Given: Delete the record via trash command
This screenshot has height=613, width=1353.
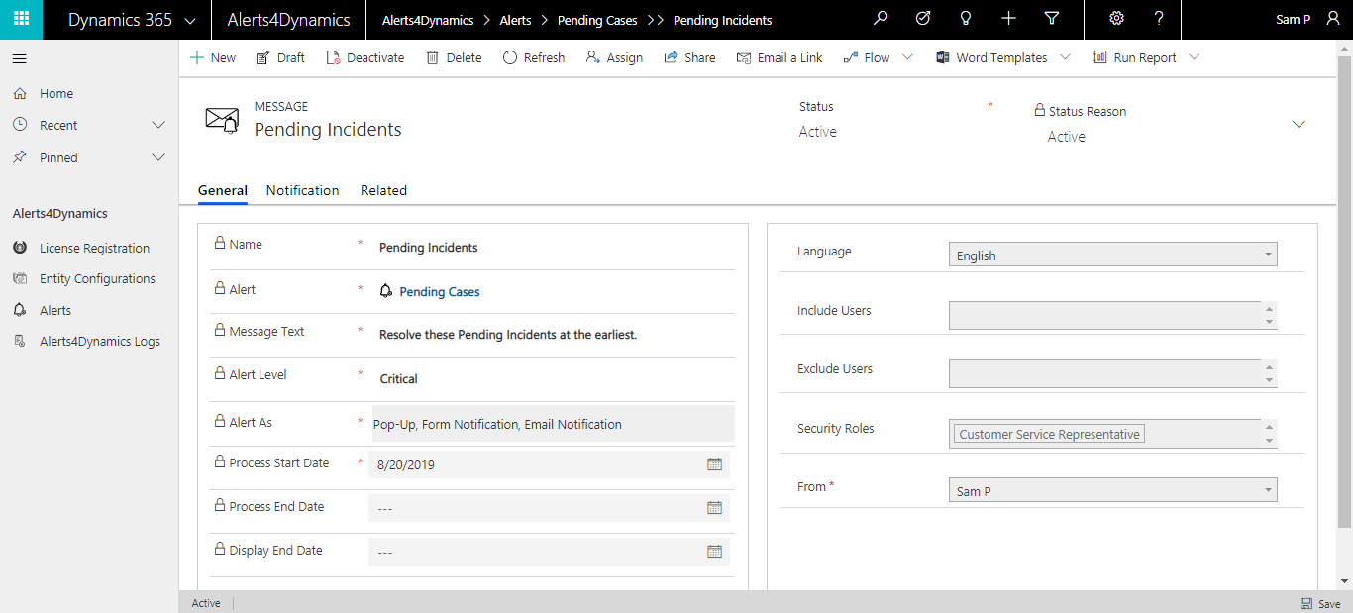Looking at the screenshot, I should [x=454, y=57].
